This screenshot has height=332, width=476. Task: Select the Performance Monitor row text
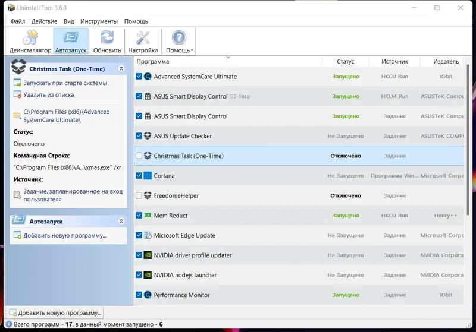[181, 295]
